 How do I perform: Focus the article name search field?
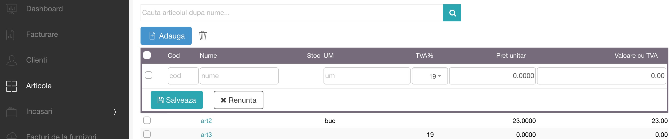pyautogui.click(x=292, y=13)
